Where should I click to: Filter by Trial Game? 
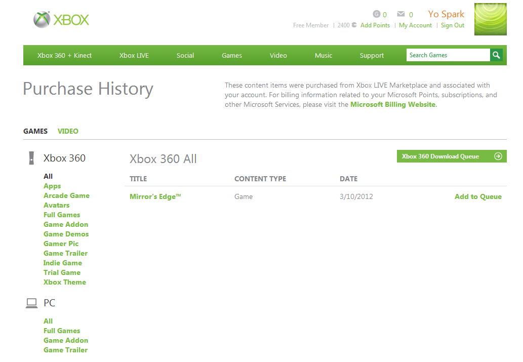coord(62,272)
